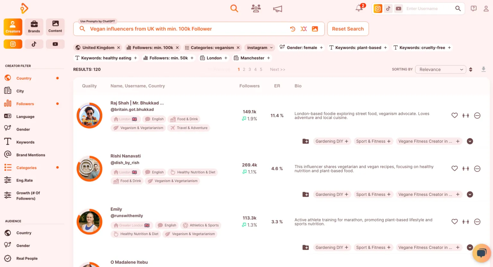Open the user profile icon
The width and height of the screenshot is (493, 267).
pyautogui.click(x=486, y=9)
